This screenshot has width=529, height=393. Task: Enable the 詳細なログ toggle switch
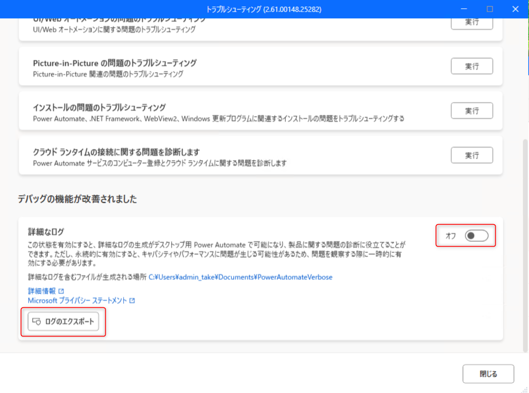click(476, 236)
